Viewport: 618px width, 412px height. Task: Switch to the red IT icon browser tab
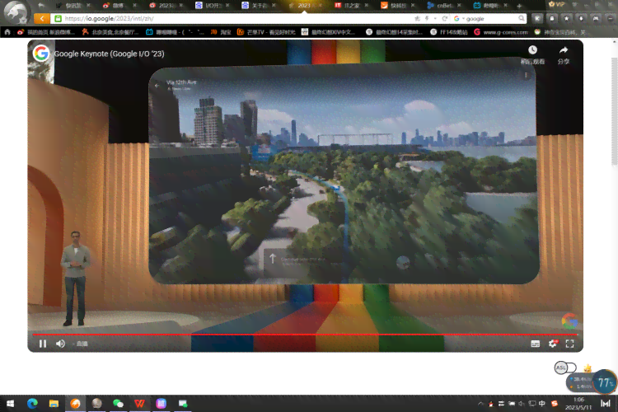pyautogui.click(x=351, y=6)
